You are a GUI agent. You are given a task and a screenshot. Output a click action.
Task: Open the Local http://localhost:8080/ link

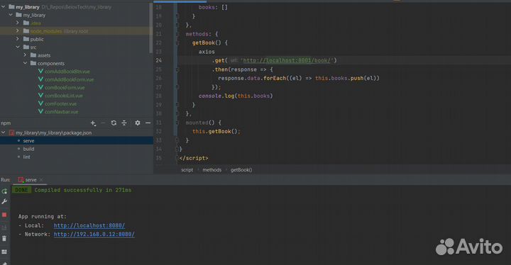[89, 225]
